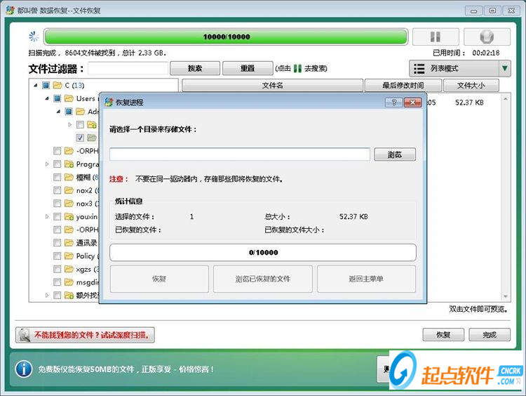The width and height of the screenshot is (526, 396).
Task: Select the nox2 folder icon
Action: 69,190
